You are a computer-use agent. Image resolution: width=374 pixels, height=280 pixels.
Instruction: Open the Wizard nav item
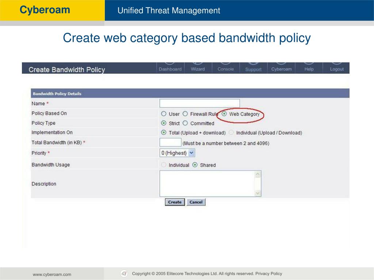coord(198,69)
